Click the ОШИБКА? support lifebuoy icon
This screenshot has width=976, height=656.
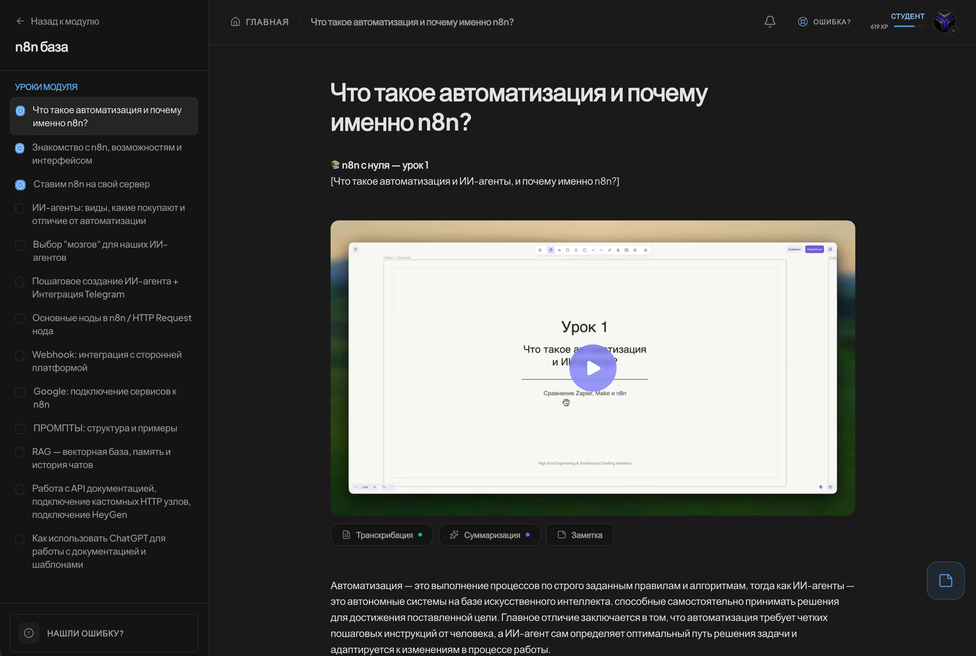803,22
